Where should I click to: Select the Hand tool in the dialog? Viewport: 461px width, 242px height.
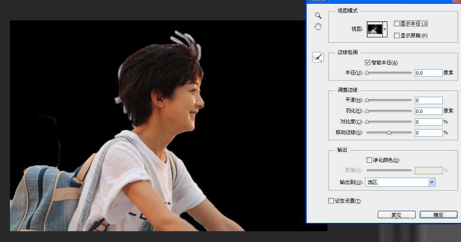(x=318, y=26)
